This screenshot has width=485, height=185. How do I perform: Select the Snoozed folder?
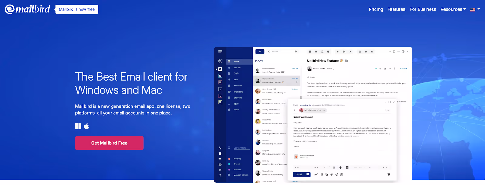(239, 98)
